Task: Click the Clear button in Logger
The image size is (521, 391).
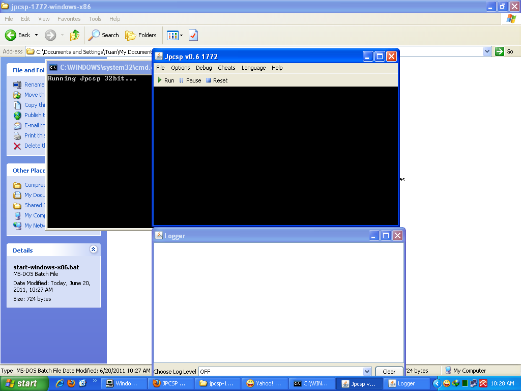Action: [x=389, y=372]
